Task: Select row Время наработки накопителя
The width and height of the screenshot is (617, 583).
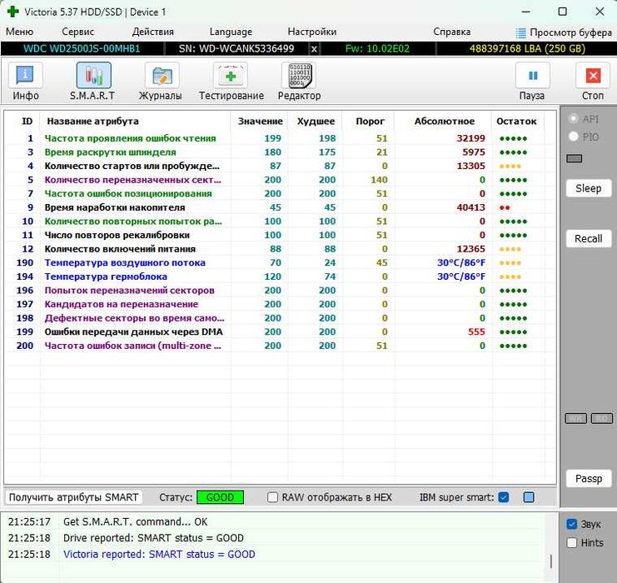Action: [x=280, y=207]
